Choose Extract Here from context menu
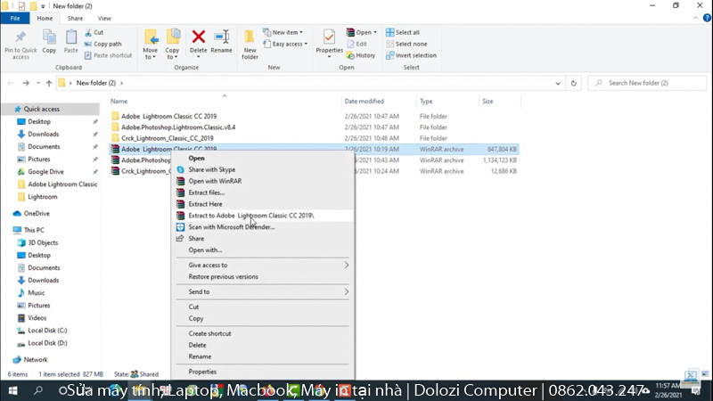 (205, 204)
